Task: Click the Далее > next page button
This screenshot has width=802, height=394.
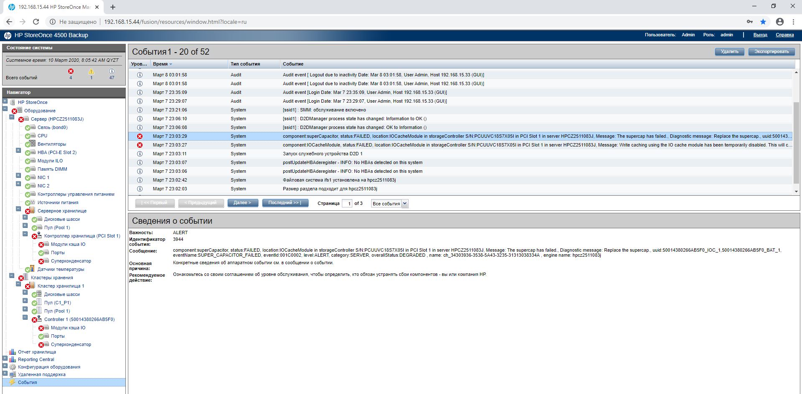Action: 242,203
